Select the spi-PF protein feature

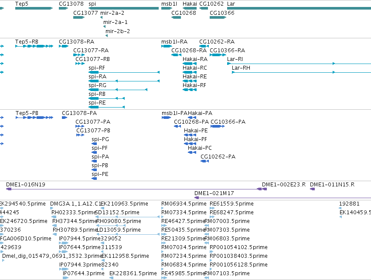tap(94, 152)
